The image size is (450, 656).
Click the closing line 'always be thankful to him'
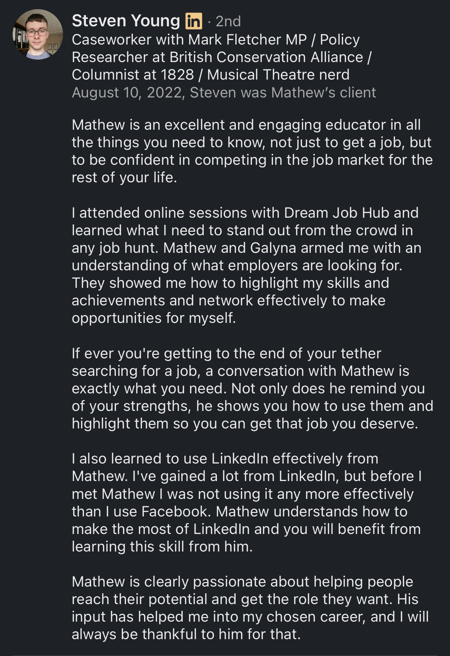click(x=186, y=634)
